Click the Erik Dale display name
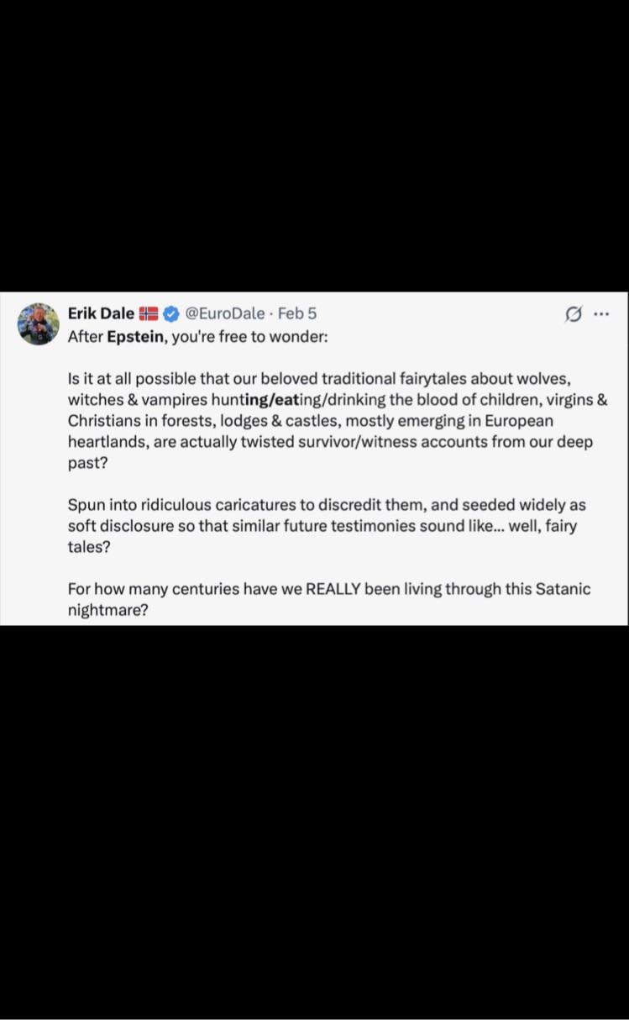Viewport: 629px width, 1020px height. click(100, 314)
